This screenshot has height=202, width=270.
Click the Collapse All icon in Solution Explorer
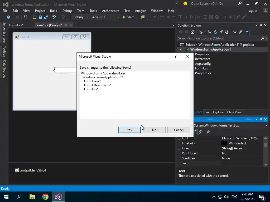click(x=221, y=32)
